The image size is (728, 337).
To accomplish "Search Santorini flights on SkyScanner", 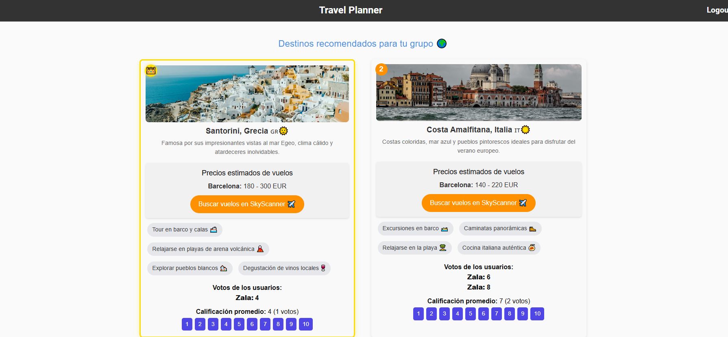I will click(247, 204).
